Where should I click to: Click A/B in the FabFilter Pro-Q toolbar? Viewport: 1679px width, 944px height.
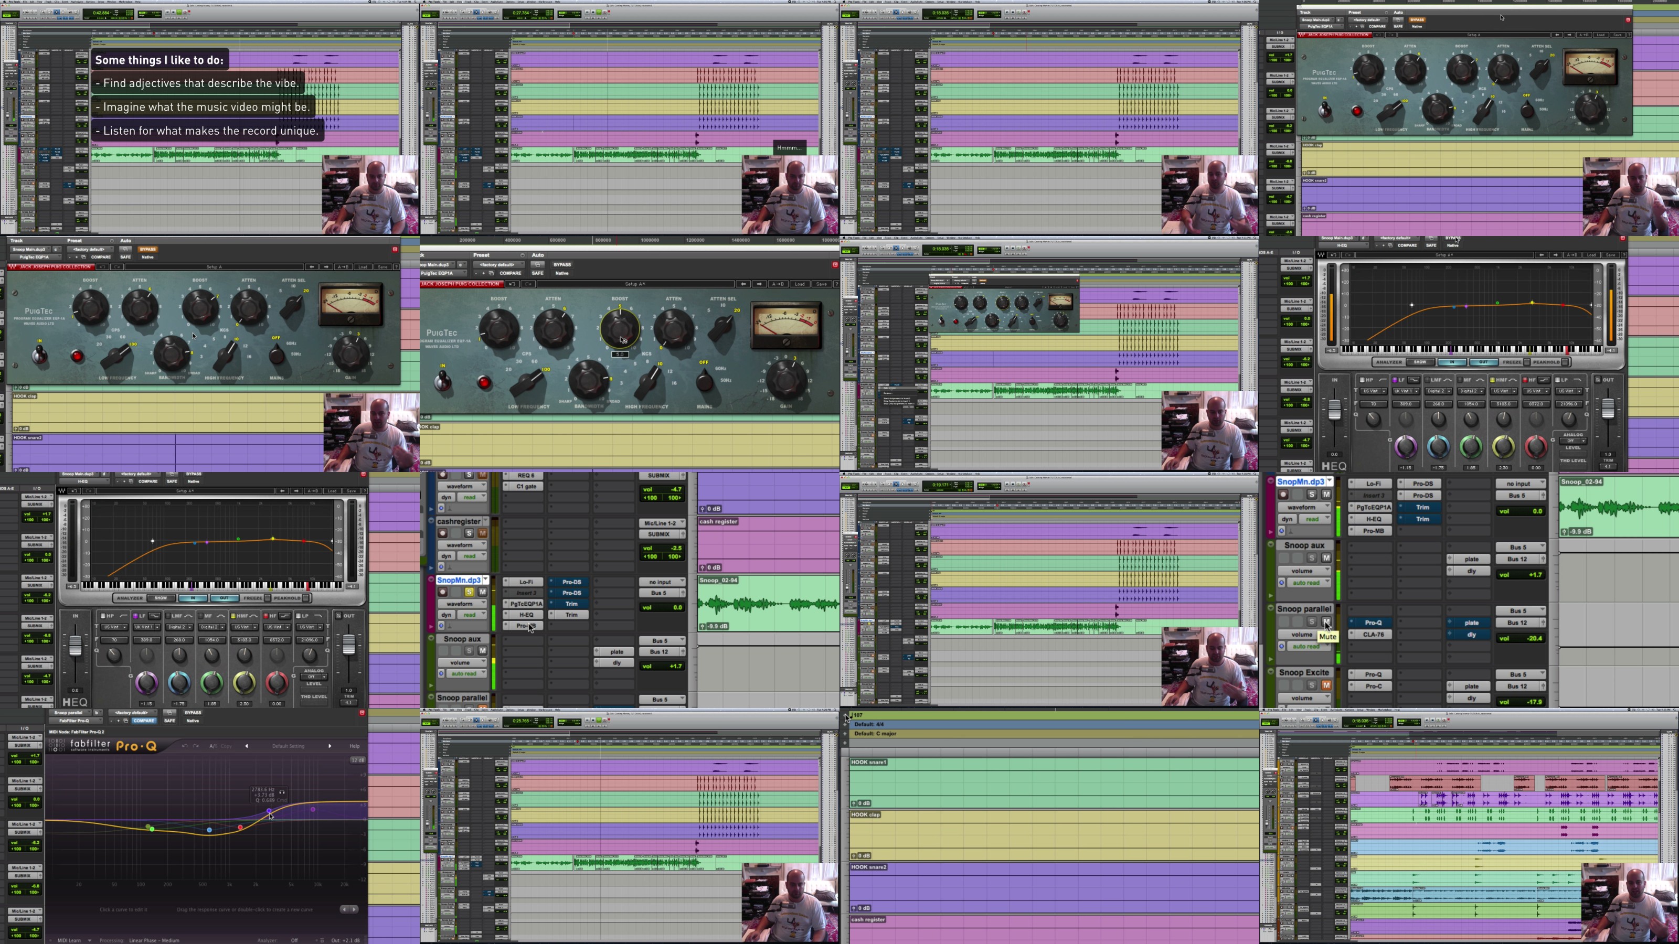coord(213,746)
